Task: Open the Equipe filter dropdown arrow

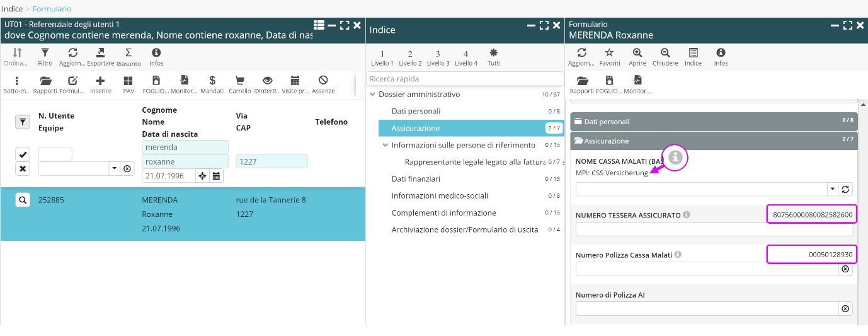Action: tap(114, 168)
